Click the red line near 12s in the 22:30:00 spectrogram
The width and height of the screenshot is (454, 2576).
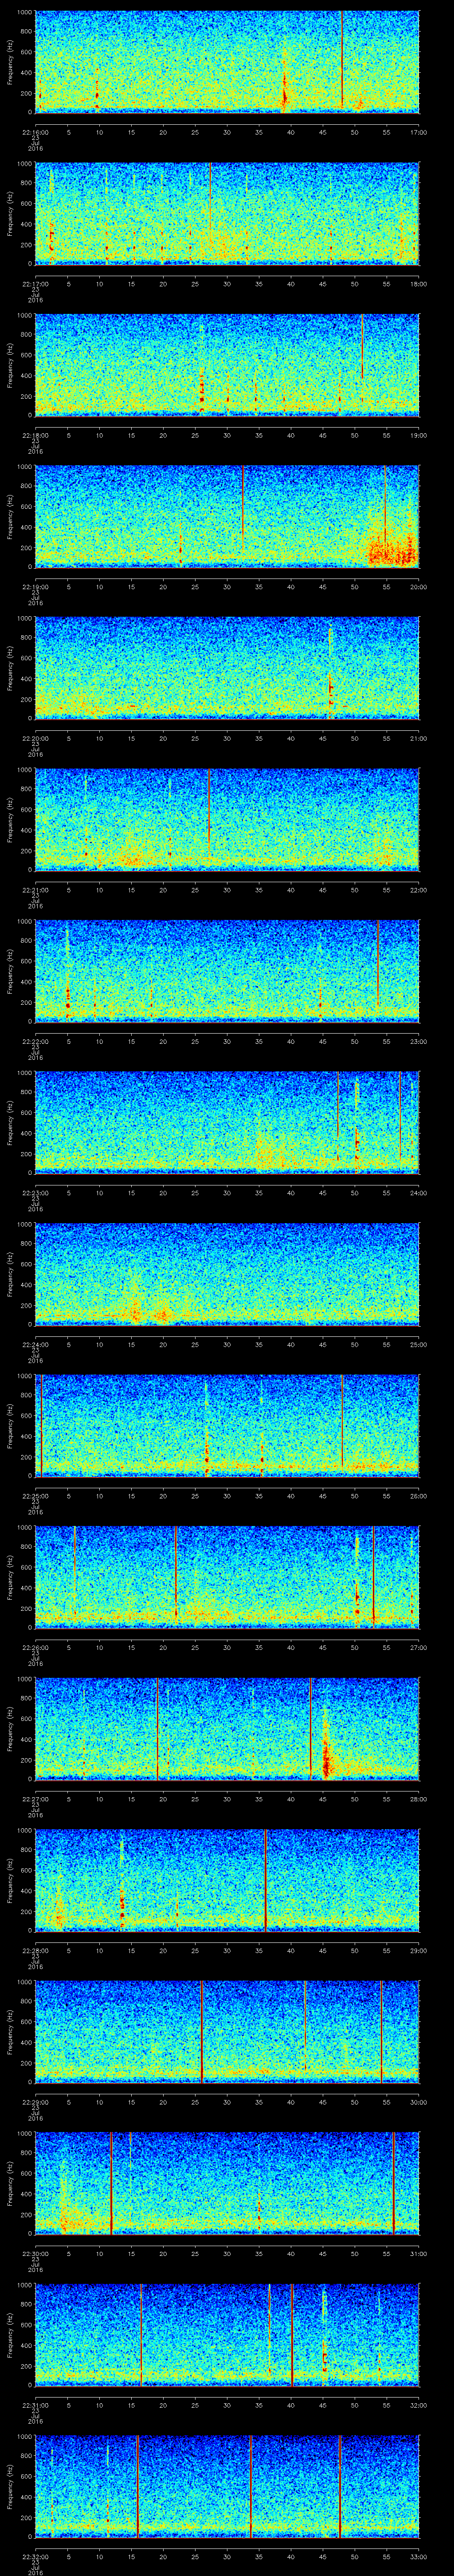click(111, 2183)
